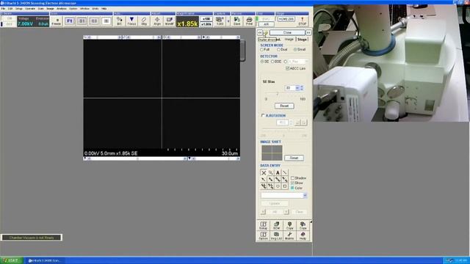Print the current image
This screenshot has height=264, width=470.
[249, 21]
